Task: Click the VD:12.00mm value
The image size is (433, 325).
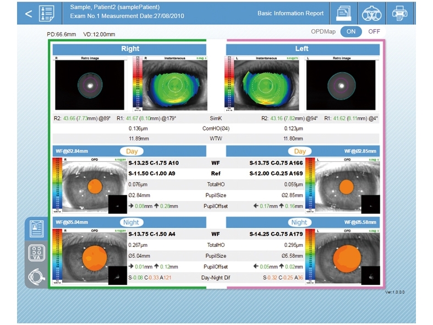Action: tap(99, 35)
